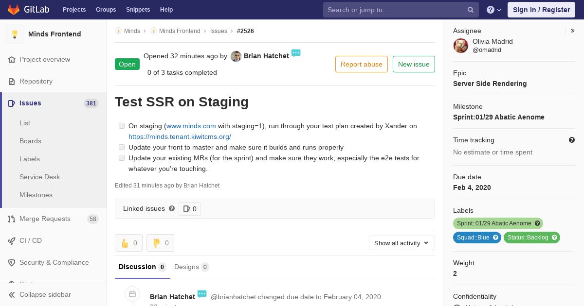Click the Time tracking help icon

[572, 140]
